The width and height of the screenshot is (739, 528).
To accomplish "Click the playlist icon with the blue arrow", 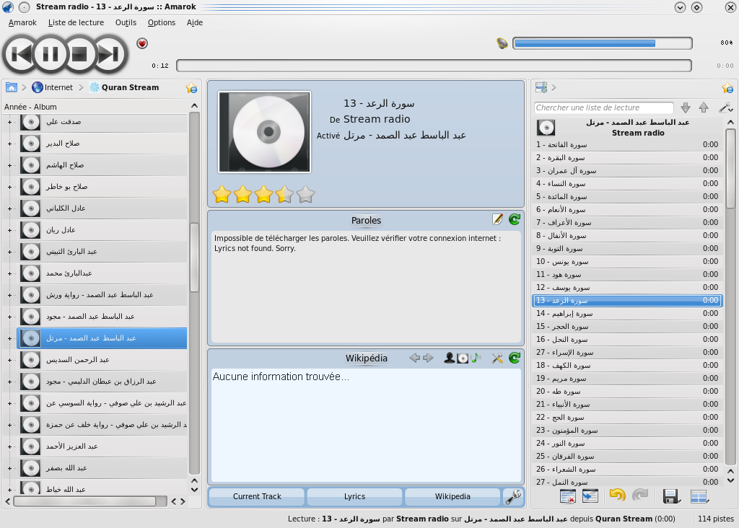I will [590, 496].
